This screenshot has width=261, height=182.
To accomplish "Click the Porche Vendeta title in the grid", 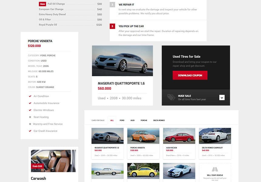I will (137, 148).
